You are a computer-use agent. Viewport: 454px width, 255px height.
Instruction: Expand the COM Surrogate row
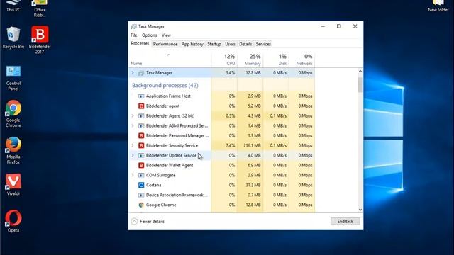tap(133, 175)
